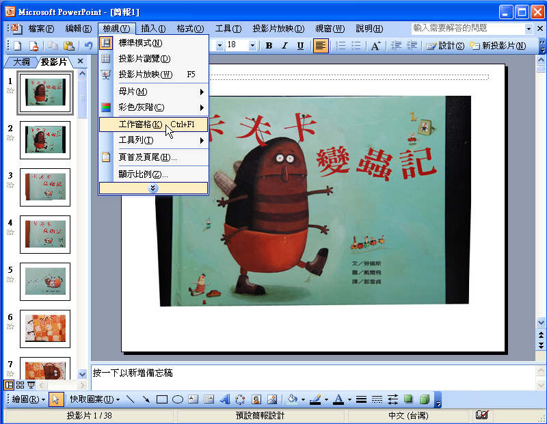The height and width of the screenshot is (424, 547).
Task: Expand the 快取圖案(U) AutoShapes menu
Action: (94, 399)
